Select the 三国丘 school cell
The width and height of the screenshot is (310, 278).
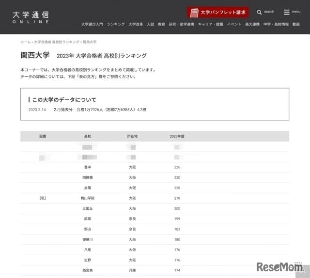click(88, 208)
